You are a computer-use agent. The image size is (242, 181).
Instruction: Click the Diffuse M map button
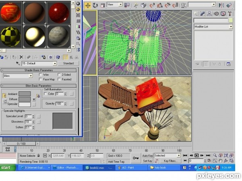34,99
